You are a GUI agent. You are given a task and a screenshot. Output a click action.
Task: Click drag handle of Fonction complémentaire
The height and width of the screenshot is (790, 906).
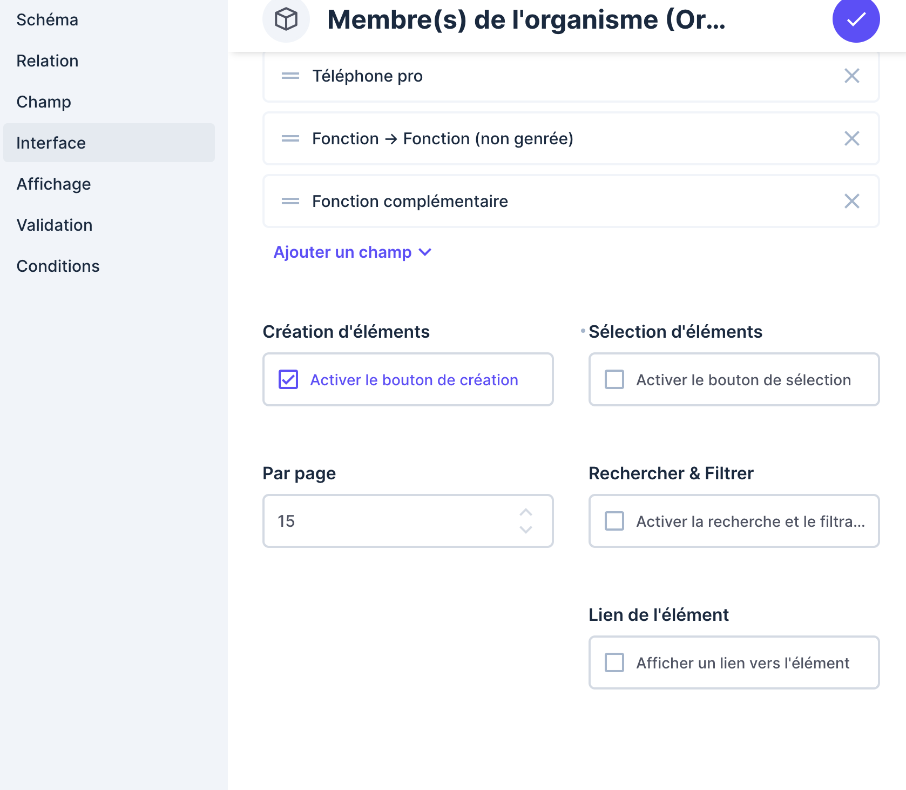[x=290, y=202]
